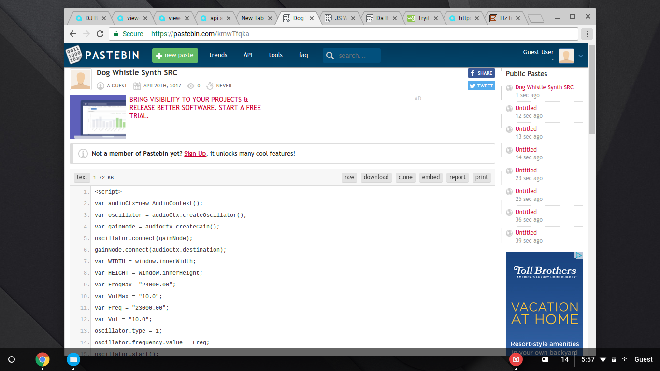Create a new paste
Viewport: 660px width, 371px height.
point(175,56)
